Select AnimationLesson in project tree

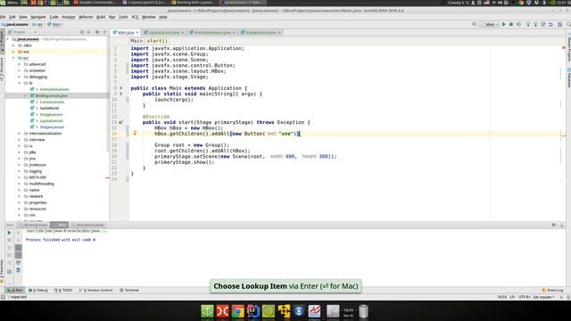click(x=54, y=89)
